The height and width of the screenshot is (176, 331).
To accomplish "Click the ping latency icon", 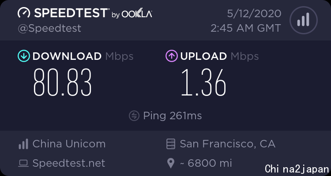I will pyautogui.click(x=134, y=116).
